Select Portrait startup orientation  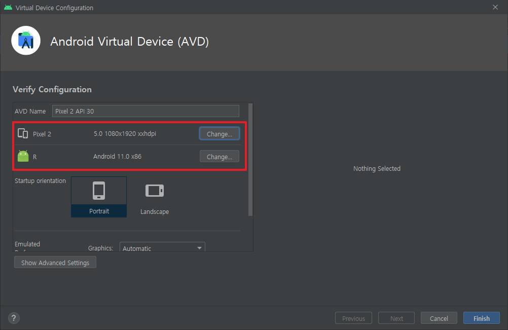pyautogui.click(x=99, y=197)
